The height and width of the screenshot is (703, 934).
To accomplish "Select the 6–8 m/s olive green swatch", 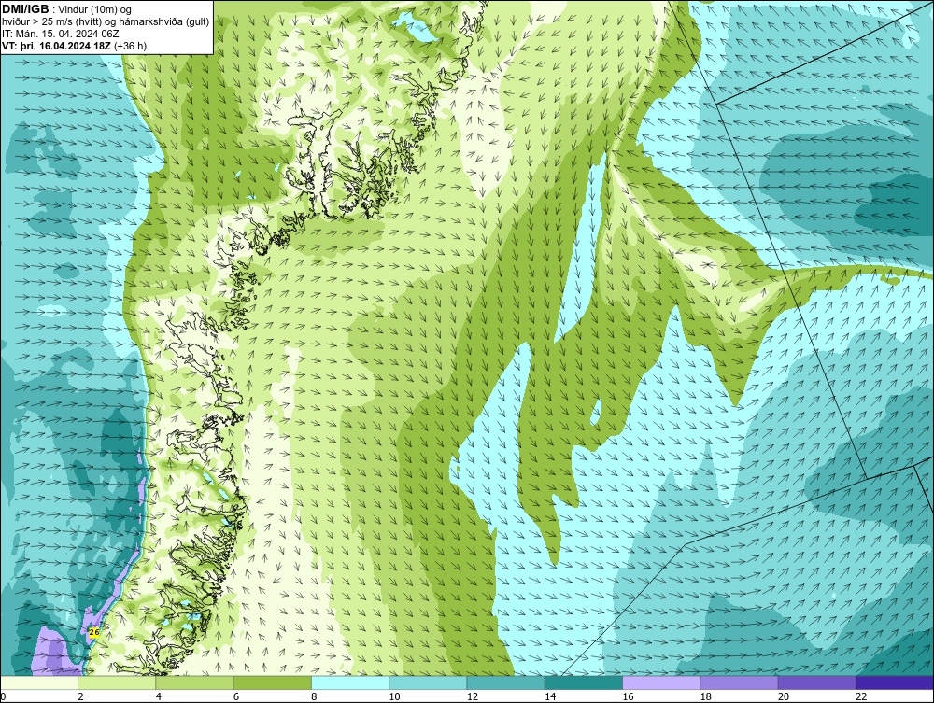I will tap(272, 682).
